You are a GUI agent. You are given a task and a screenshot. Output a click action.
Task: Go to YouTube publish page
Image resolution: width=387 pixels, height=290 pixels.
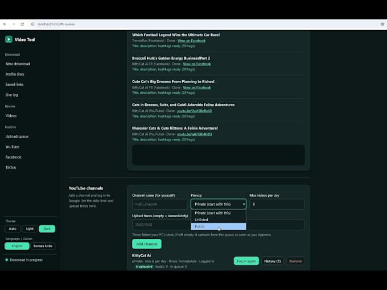click(13, 147)
